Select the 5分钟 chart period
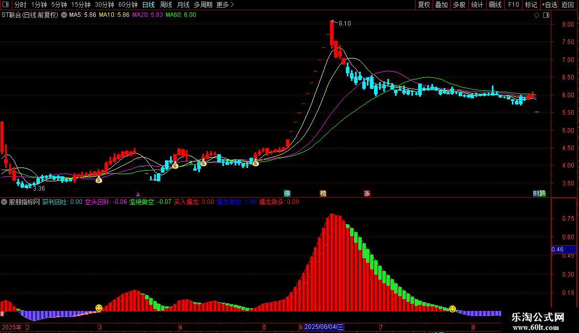The image size is (579, 333). click(x=59, y=5)
